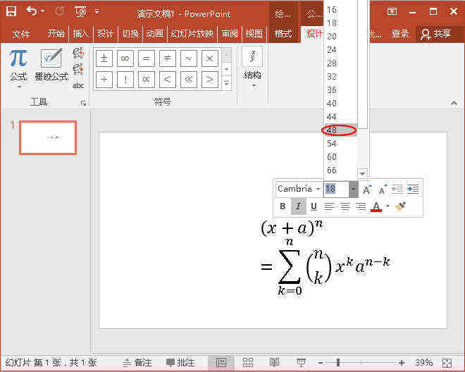Click the Redo icon in title bar
Screen dimensions: 465x372
point(60,11)
